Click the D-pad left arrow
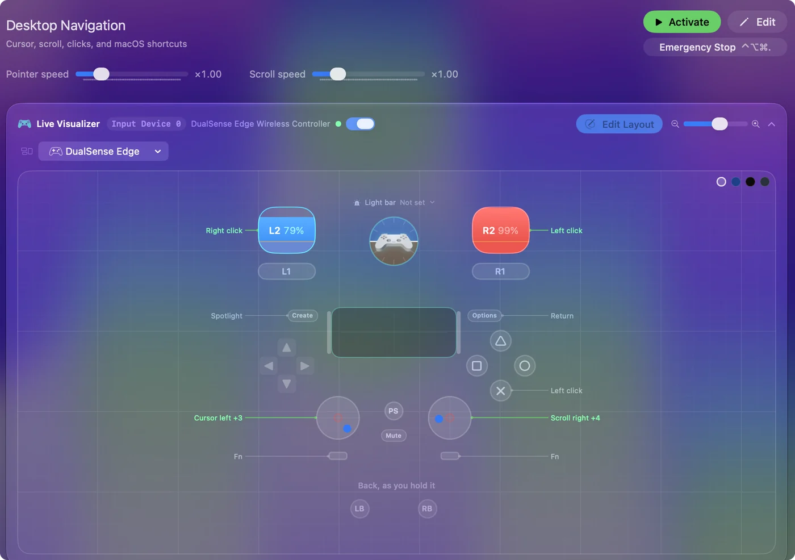 pyautogui.click(x=269, y=366)
